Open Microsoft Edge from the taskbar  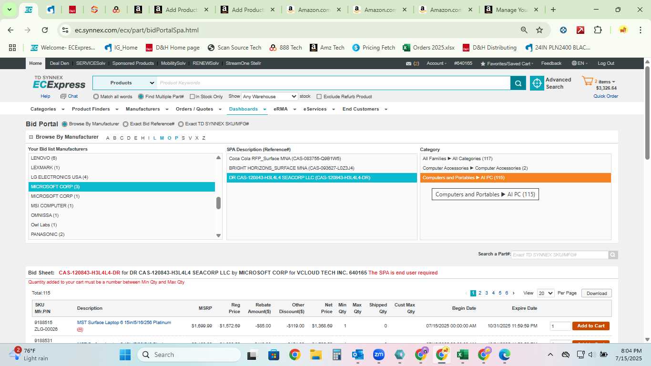click(504, 355)
